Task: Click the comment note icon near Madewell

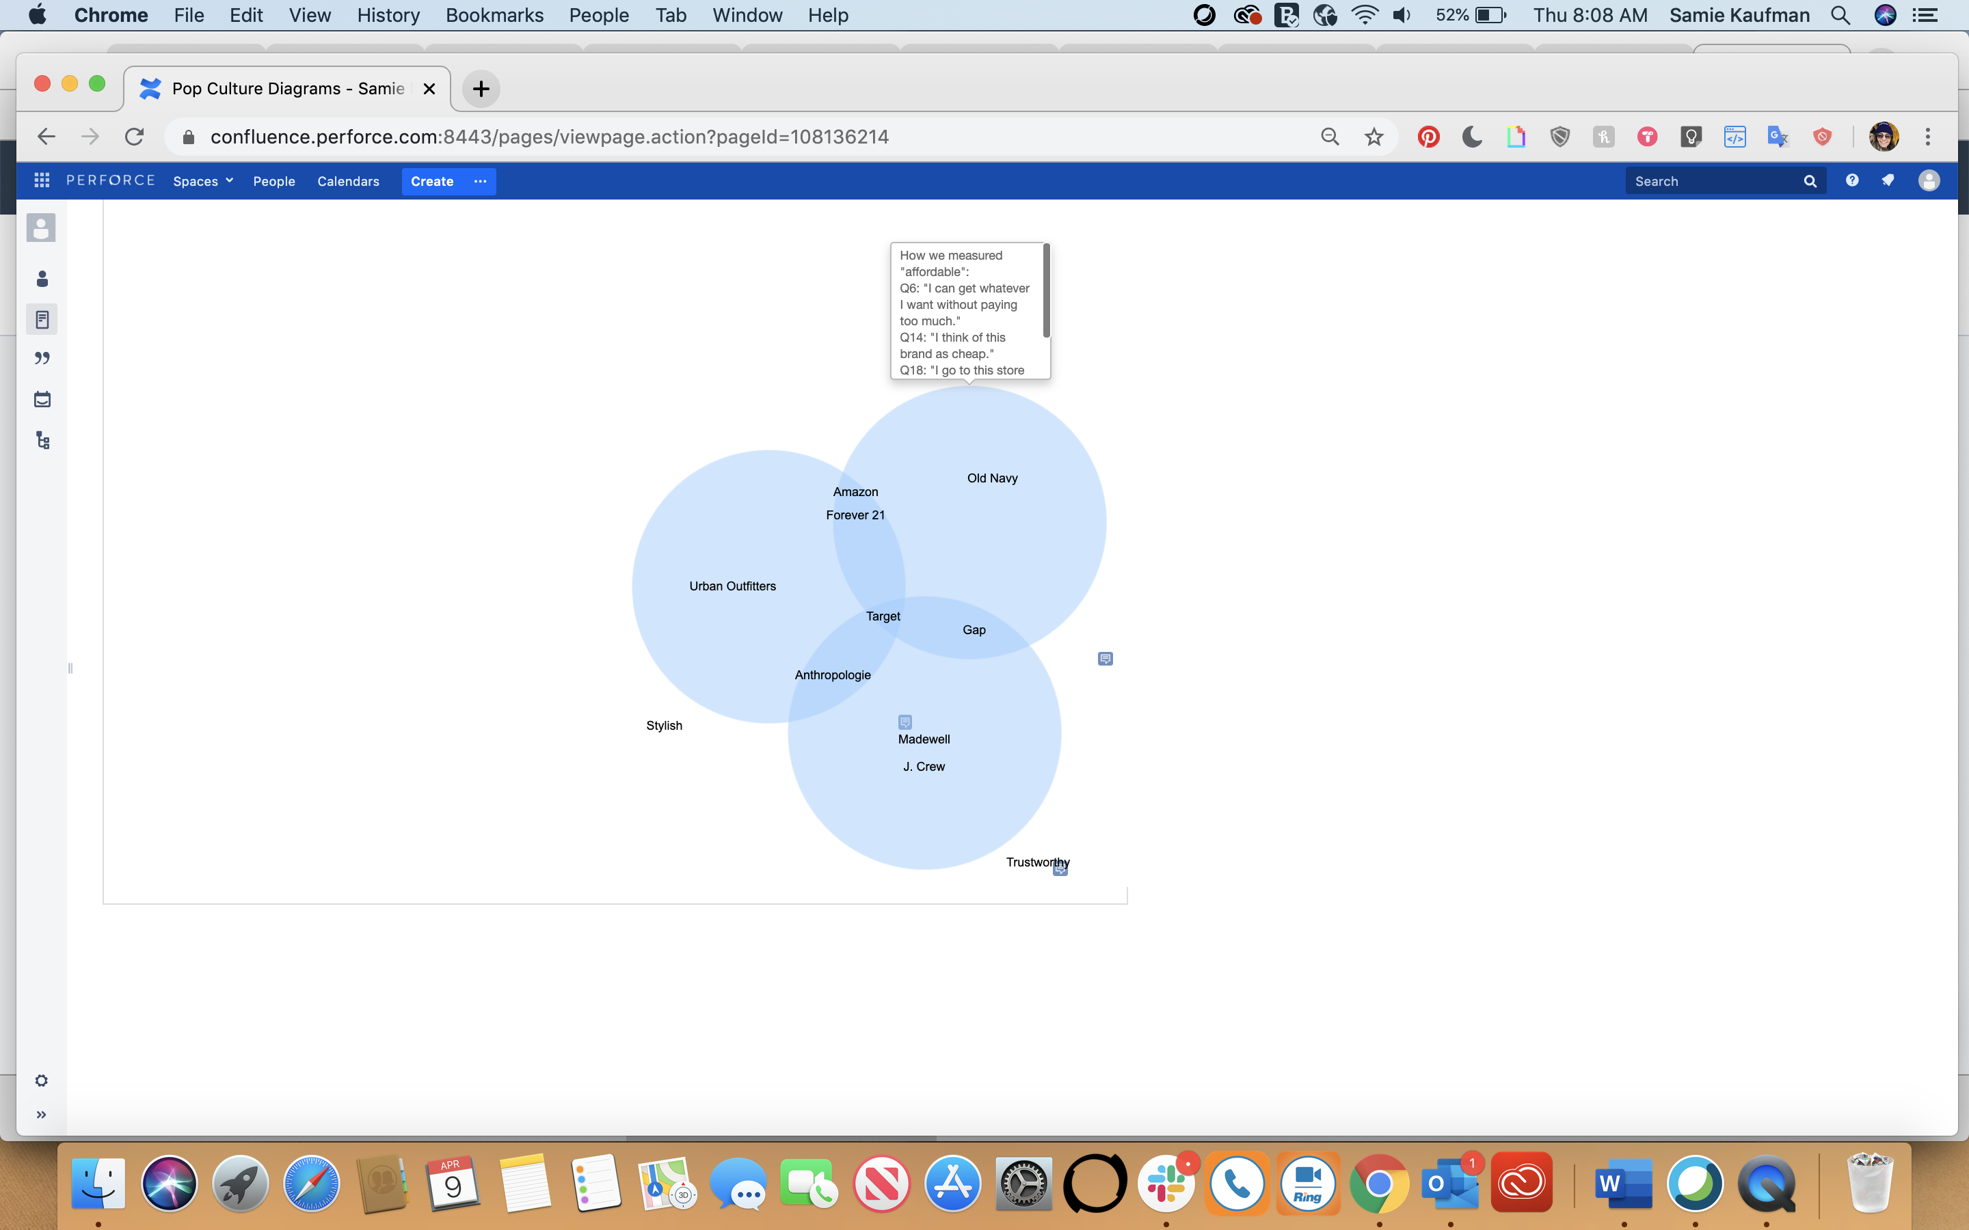Action: (x=905, y=722)
